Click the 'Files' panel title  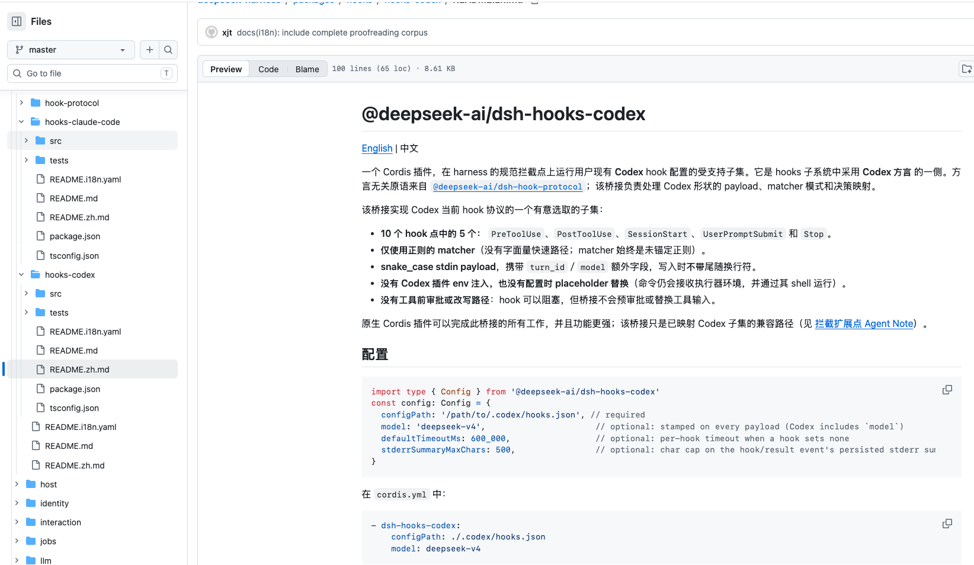(x=41, y=21)
